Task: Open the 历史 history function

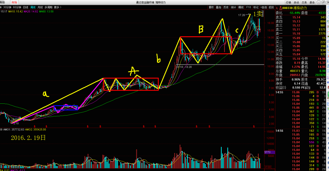Action: point(226,7)
